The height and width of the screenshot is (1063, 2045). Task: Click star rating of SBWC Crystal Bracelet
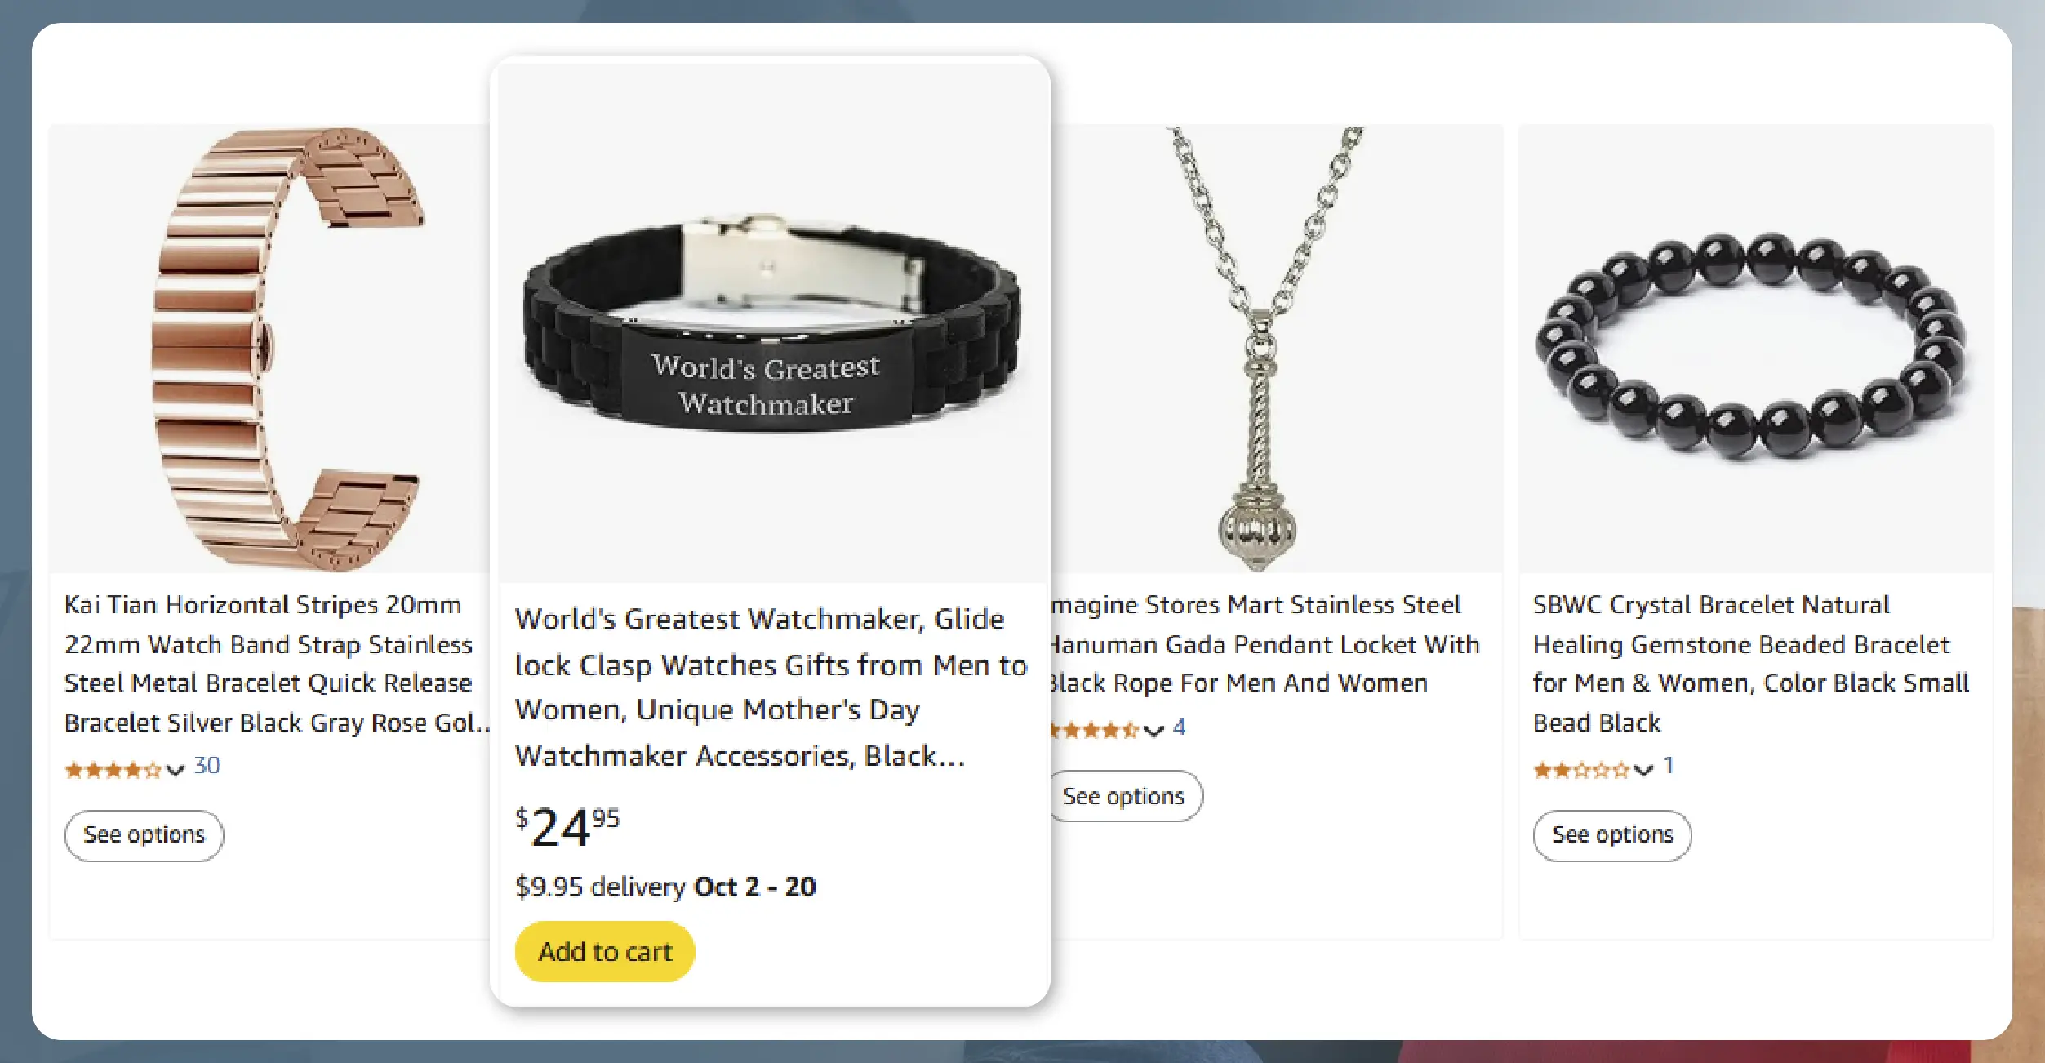[1580, 769]
